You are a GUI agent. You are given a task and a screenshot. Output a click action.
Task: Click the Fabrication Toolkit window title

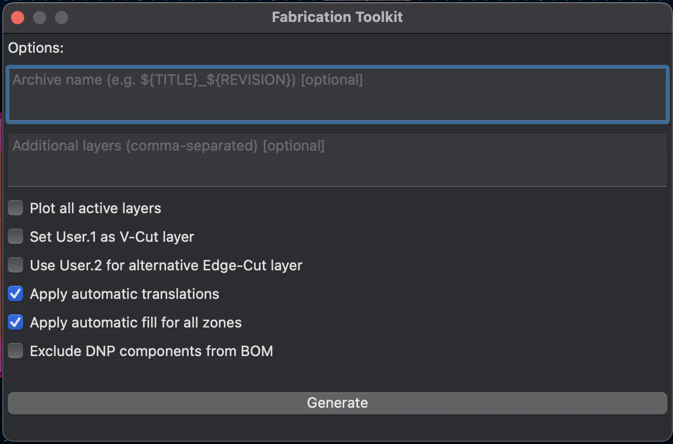[337, 17]
